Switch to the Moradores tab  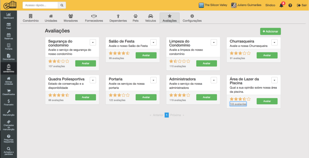71,18
